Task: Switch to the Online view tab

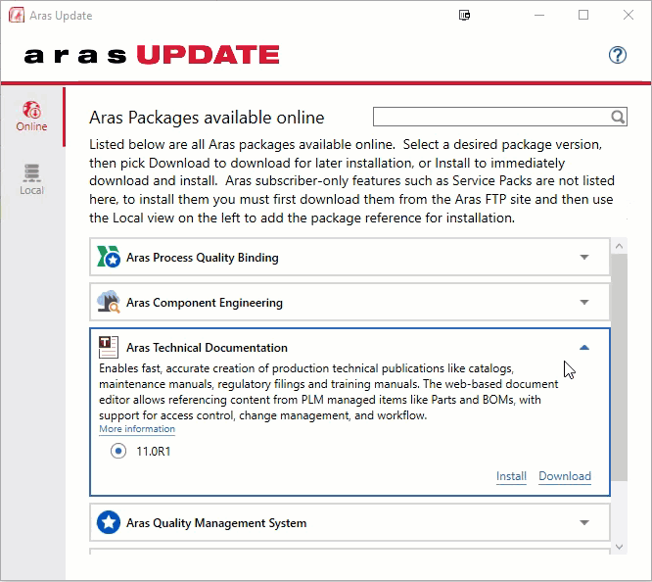Action: click(31, 116)
